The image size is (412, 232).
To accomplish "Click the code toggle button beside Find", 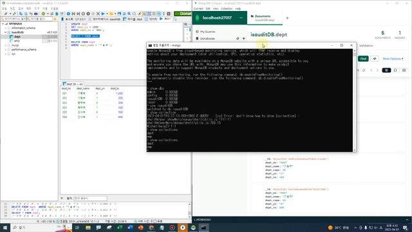I will (375, 59).
